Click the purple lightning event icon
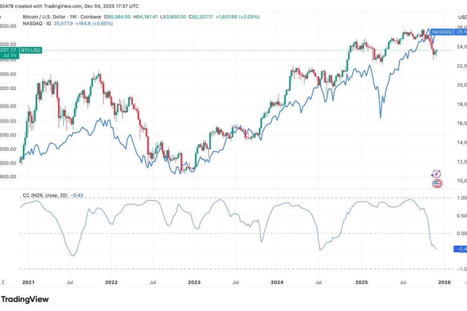This screenshot has height=311, width=467. coord(436,174)
